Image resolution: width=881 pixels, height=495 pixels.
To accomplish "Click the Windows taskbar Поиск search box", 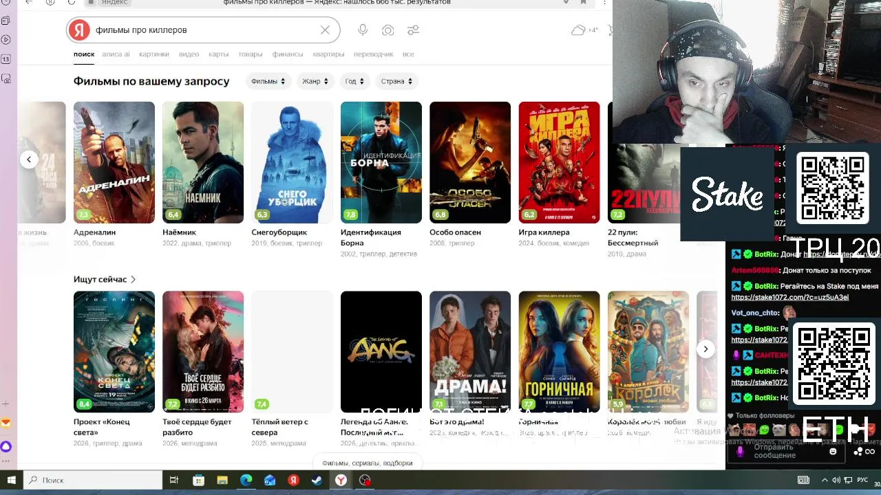I will click(93, 480).
